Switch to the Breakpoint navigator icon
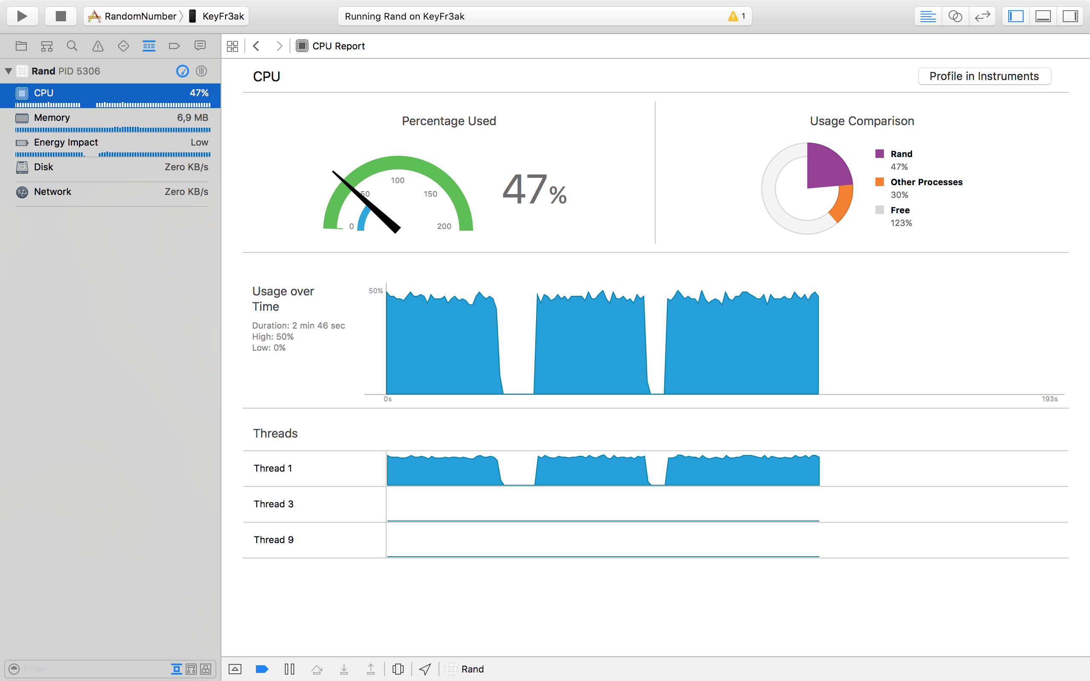 (x=174, y=46)
